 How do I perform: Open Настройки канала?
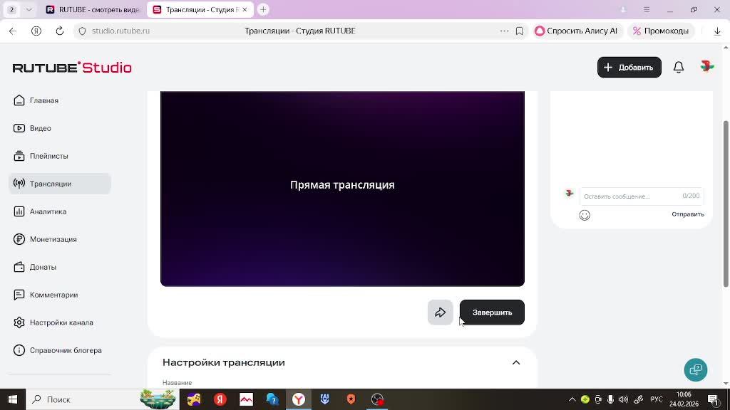click(60, 322)
